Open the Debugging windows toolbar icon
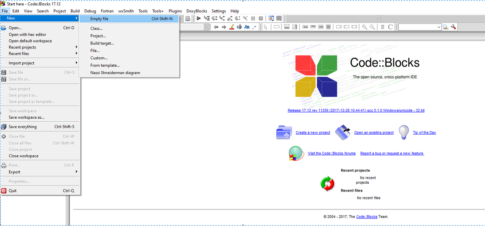Screen dimensions: 485x226 click(x=271, y=18)
